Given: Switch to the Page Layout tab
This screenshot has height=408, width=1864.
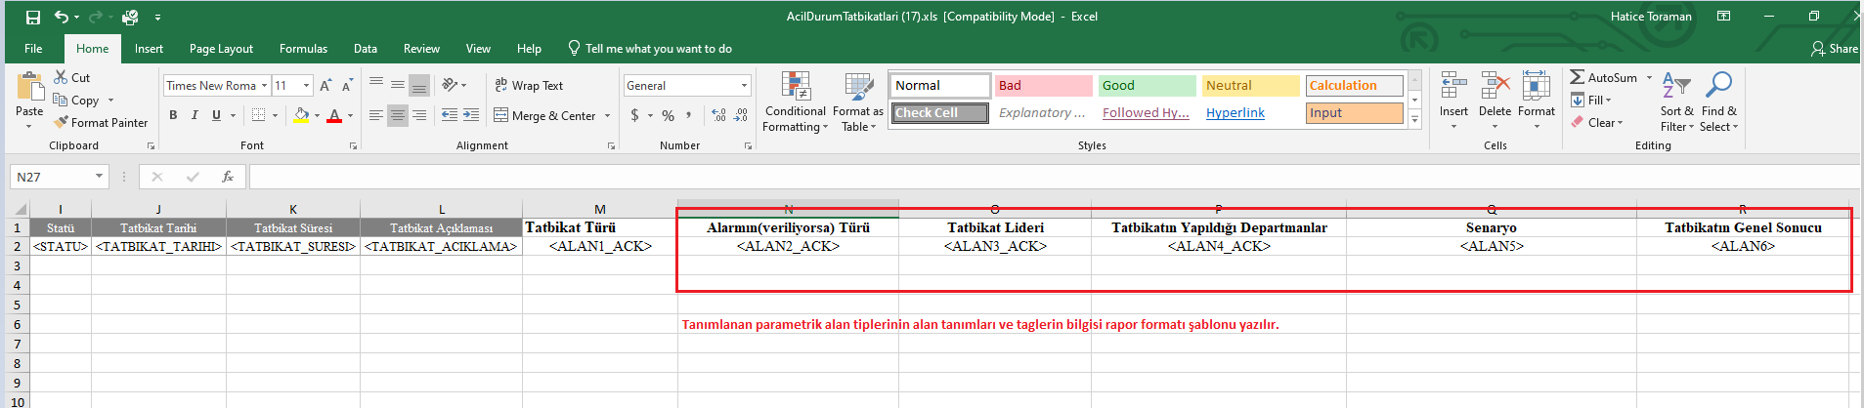Looking at the screenshot, I should click(221, 49).
